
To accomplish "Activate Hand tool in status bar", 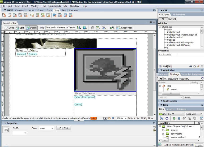I will point(109,118).
